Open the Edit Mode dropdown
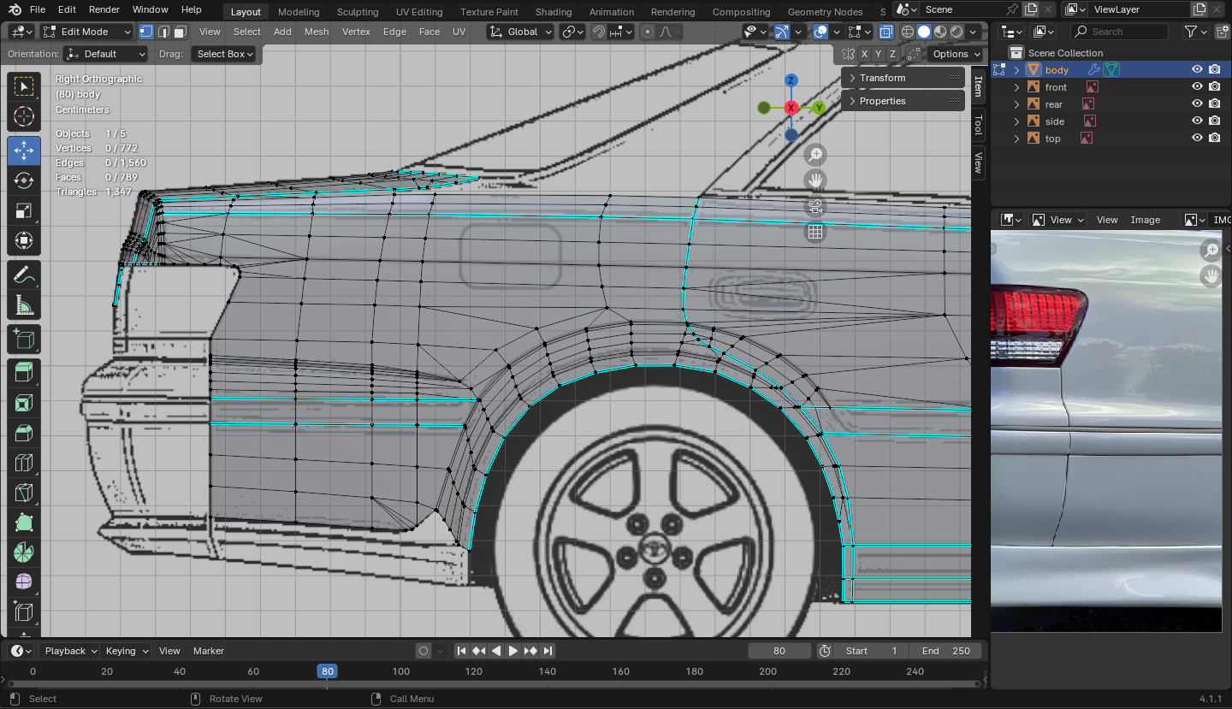Image resolution: width=1232 pixels, height=709 pixels. [x=87, y=32]
